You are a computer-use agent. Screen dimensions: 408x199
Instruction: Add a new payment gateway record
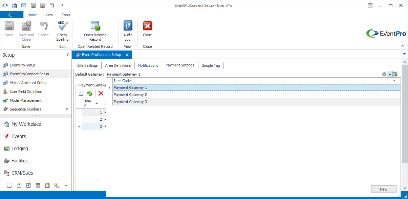(81, 93)
